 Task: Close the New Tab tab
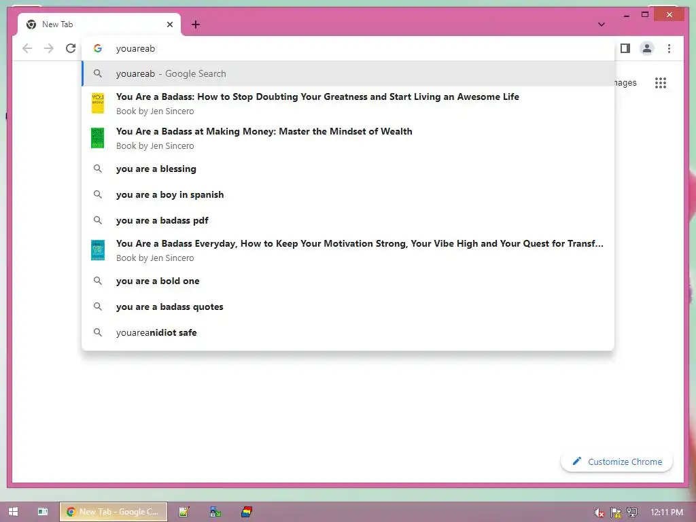click(x=169, y=24)
